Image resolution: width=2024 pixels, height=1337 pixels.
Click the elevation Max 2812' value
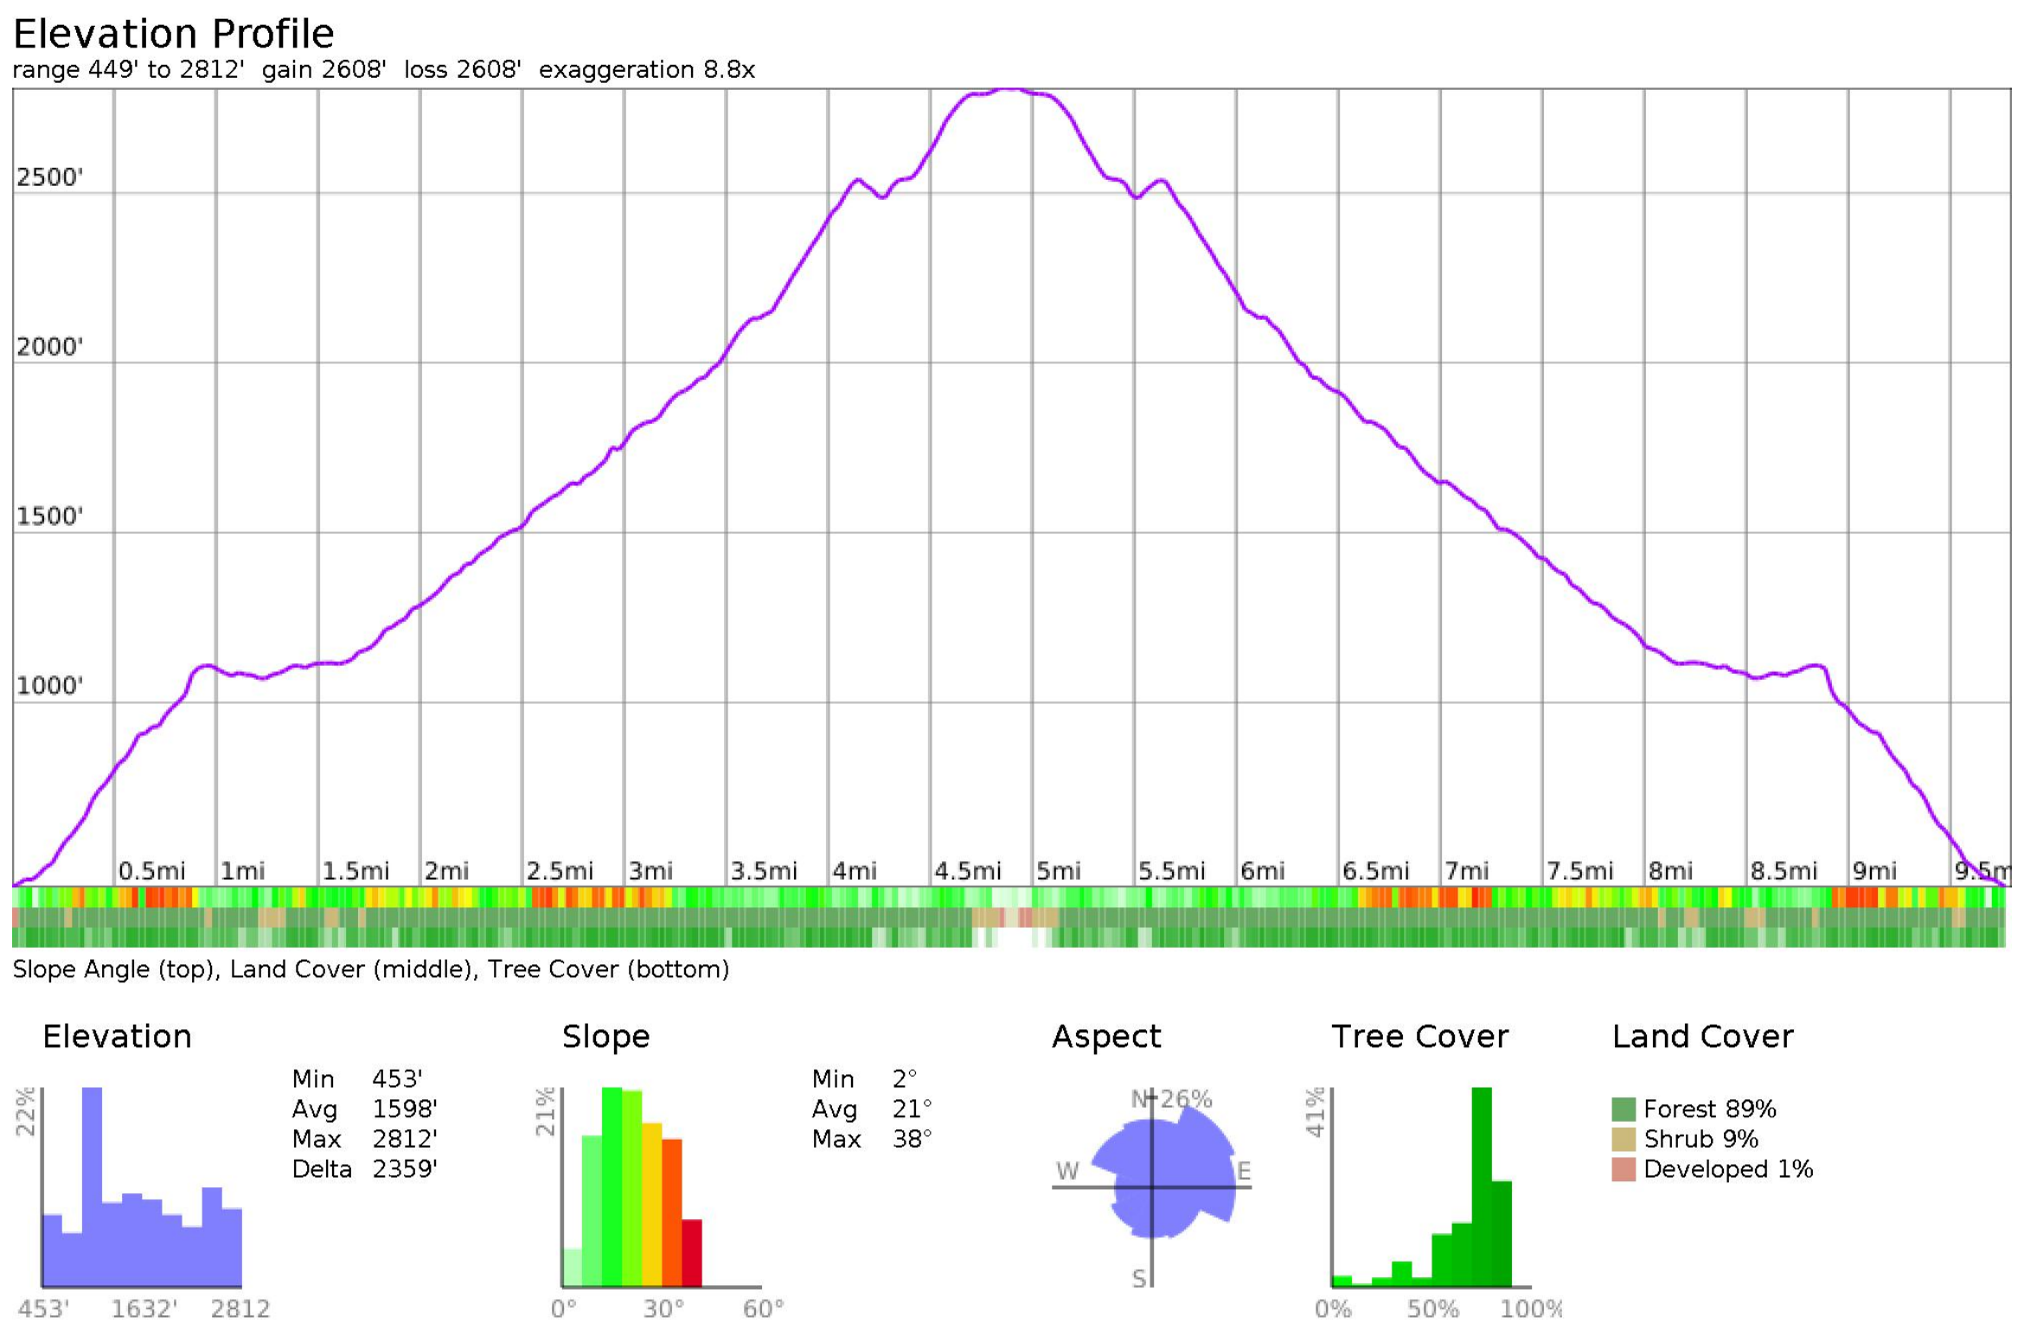pyautogui.click(x=404, y=1139)
